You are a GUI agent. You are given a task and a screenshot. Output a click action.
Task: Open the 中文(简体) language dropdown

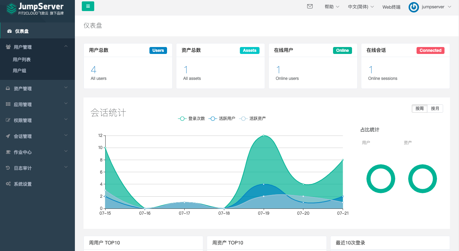click(361, 7)
